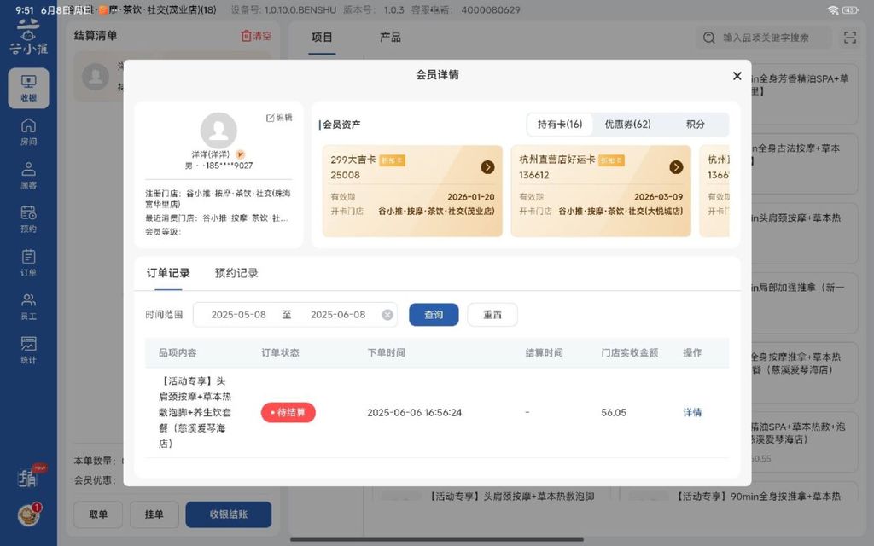Viewport: 874px width, 546px height.
Task: Expand the 杭州直营店好运卡 card arrow
Action: (x=676, y=167)
